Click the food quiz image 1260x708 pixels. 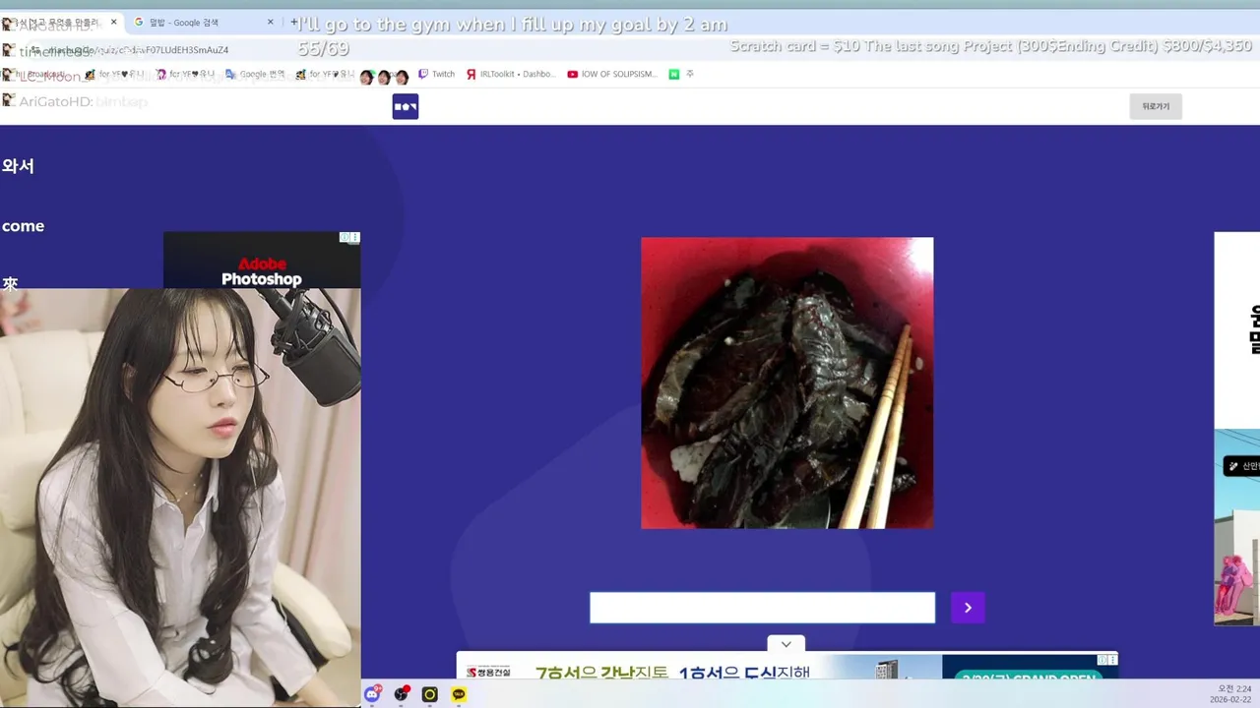pos(787,383)
